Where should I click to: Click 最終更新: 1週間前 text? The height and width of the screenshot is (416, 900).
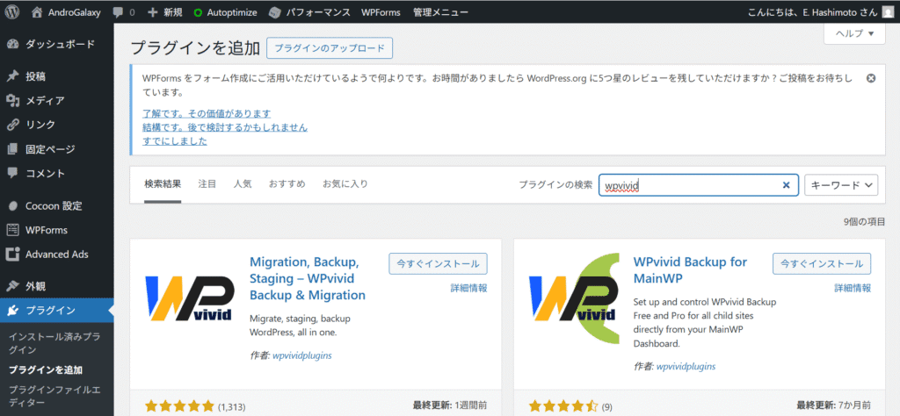pyautogui.click(x=450, y=405)
